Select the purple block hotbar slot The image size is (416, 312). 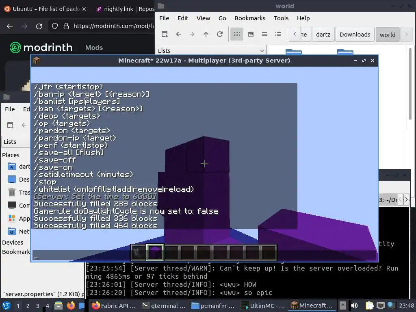click(155, 252)
